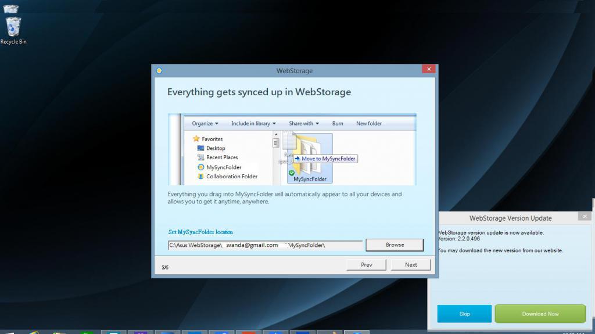Screen dimensions: 595x334
Task: Select MySyncFolder in the illustrated sidebar
Action: 219,167
